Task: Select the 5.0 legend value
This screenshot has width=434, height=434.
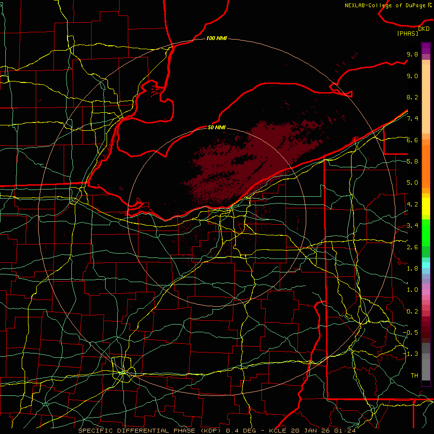Action: pyautogui.click(x=412, y=183)
